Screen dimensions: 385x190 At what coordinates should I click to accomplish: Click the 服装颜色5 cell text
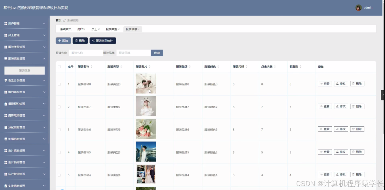(x=211, y=152)
